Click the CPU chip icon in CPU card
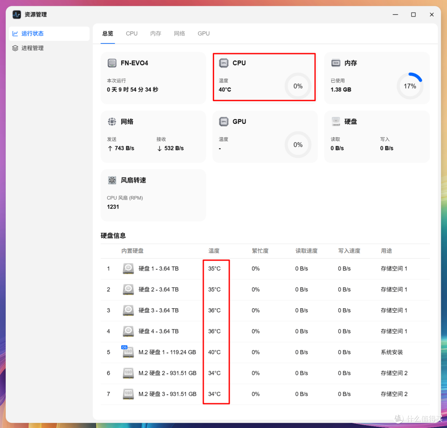The width and height of the screenshot is (447, 428). [x=224, y=63]
